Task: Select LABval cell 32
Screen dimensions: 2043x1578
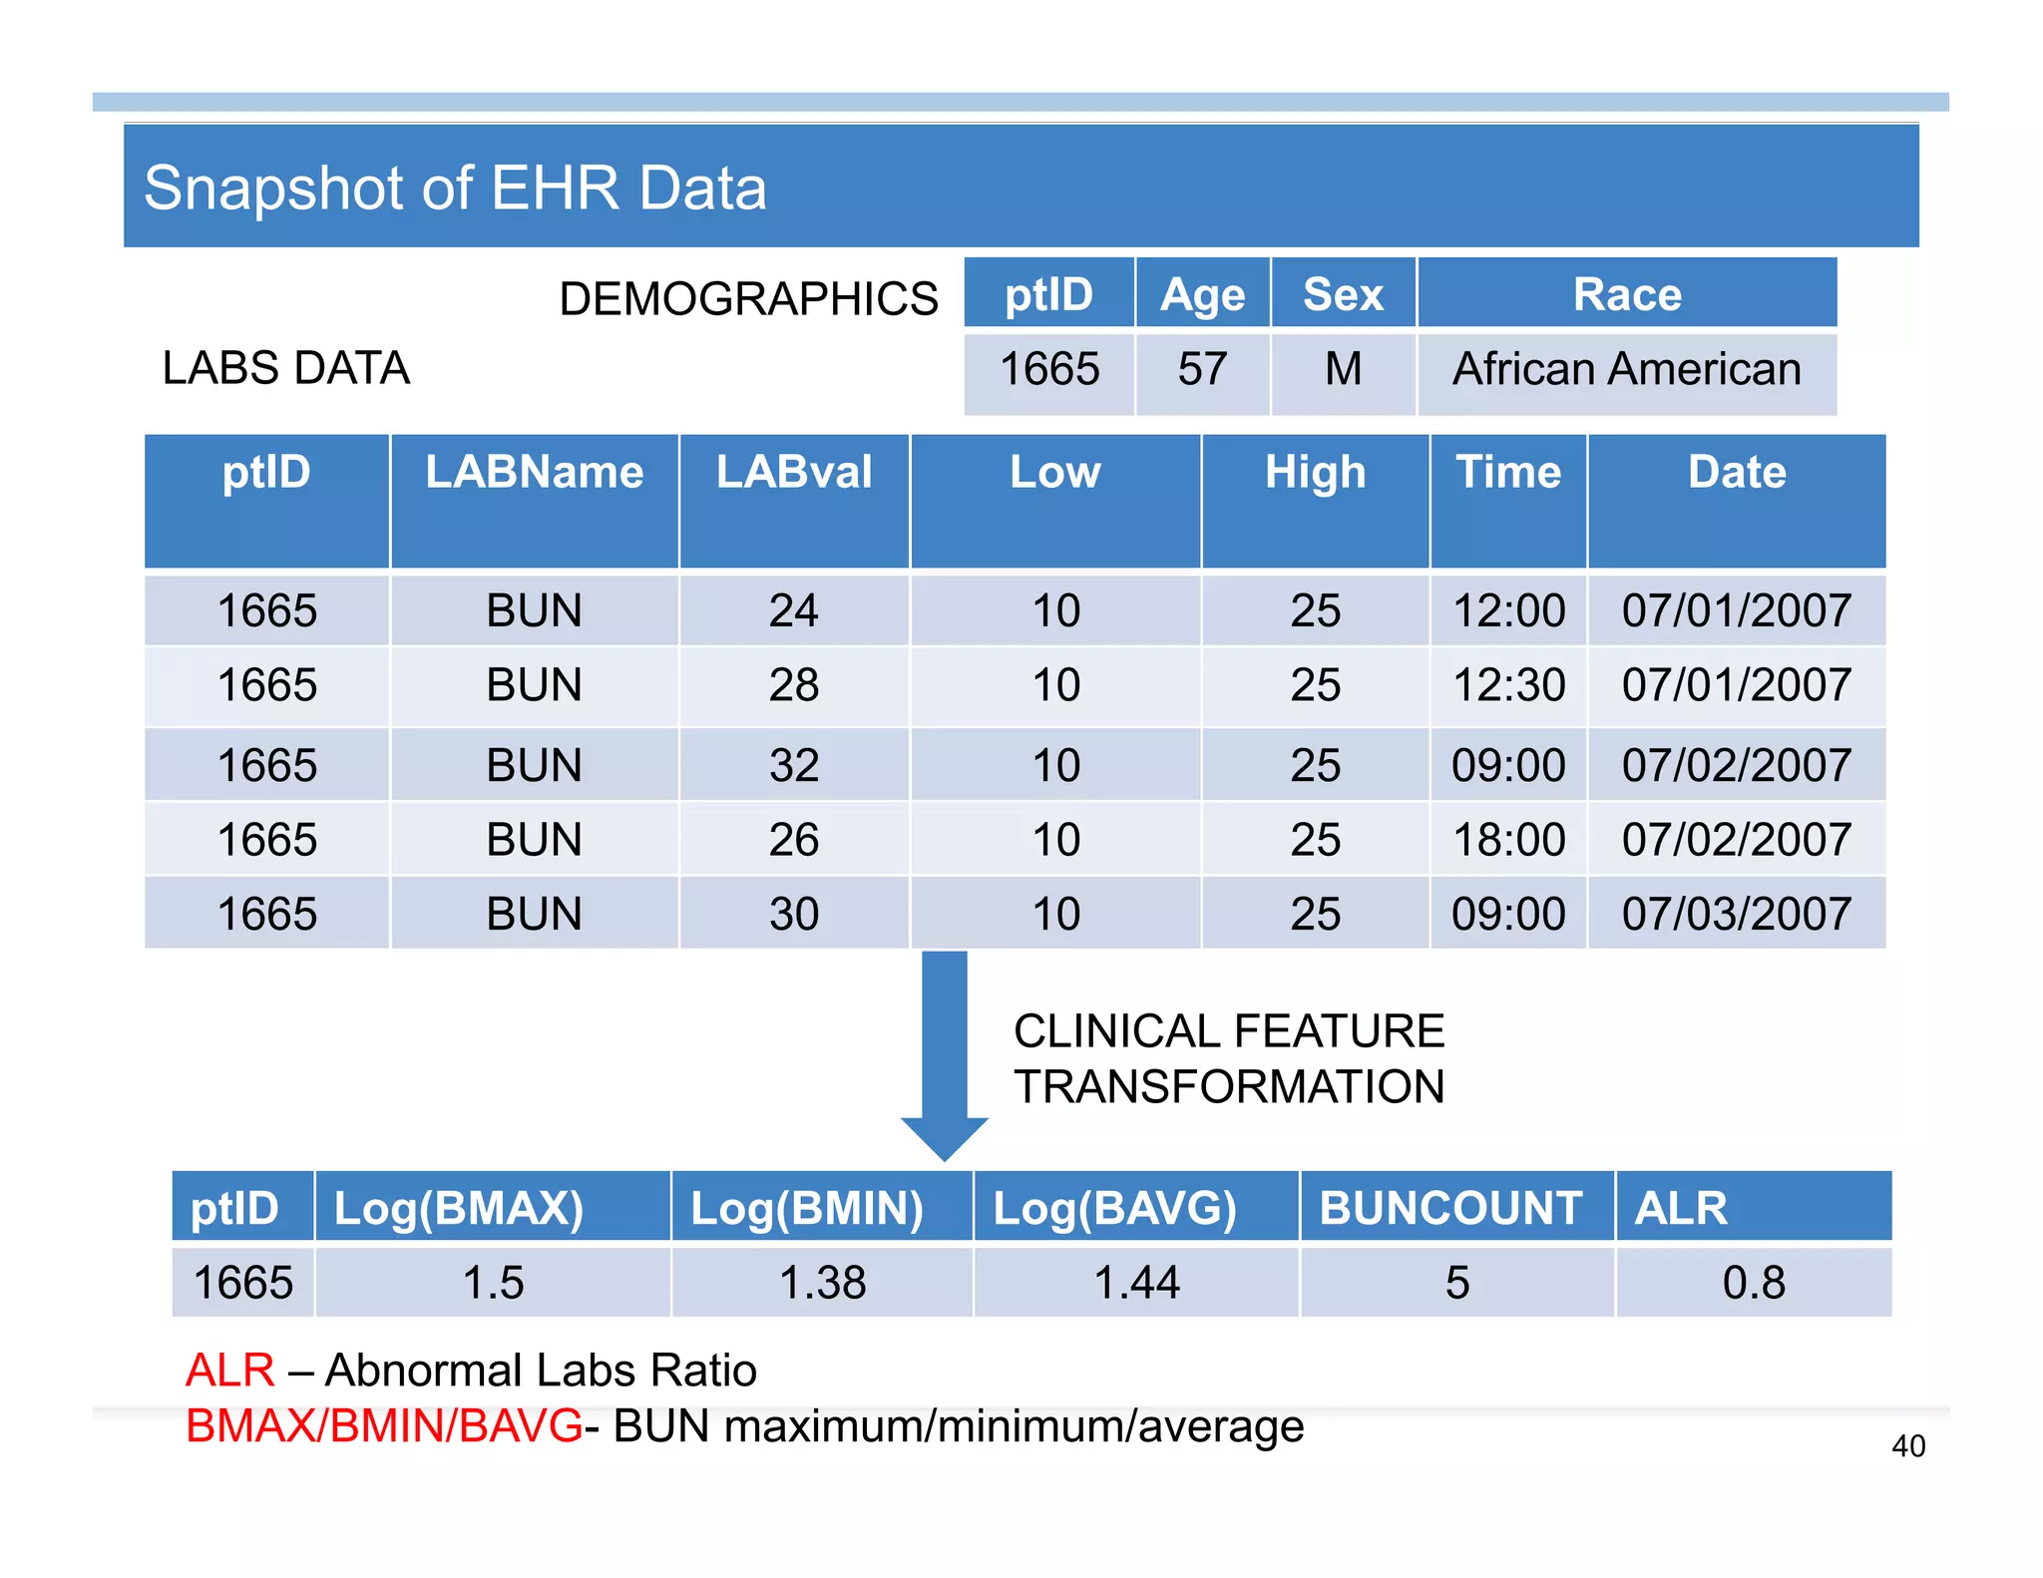Action: (x=794, y=765)
